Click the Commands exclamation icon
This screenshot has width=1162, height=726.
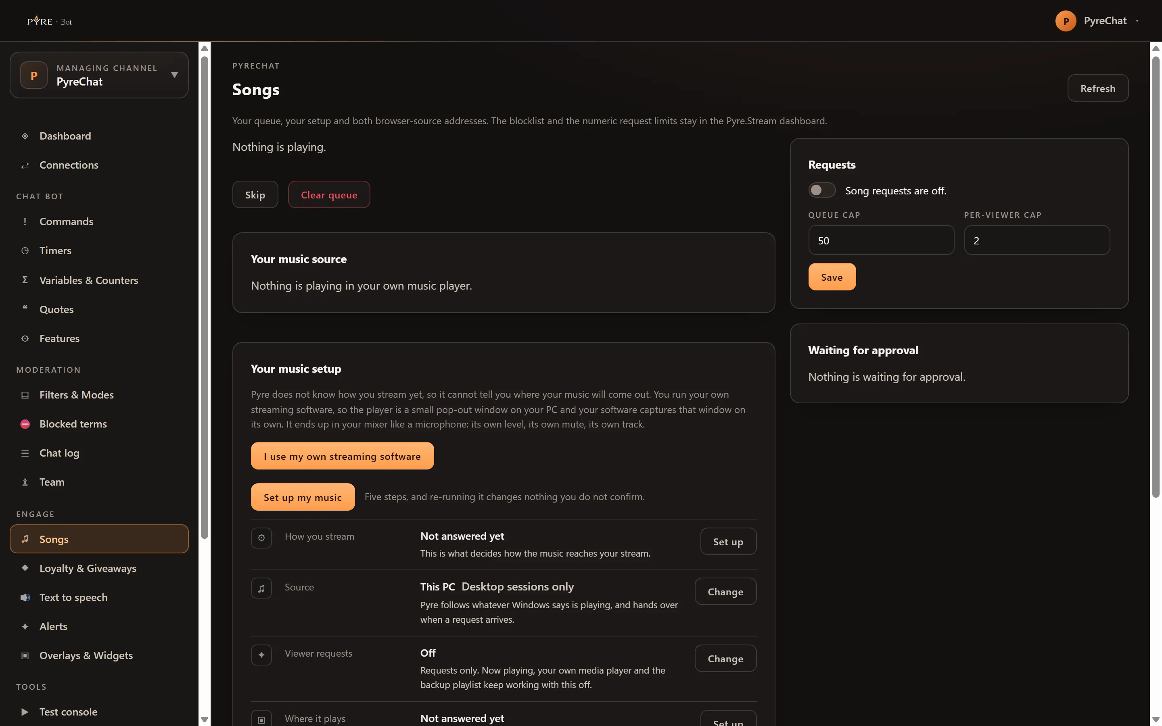(25, 221)
